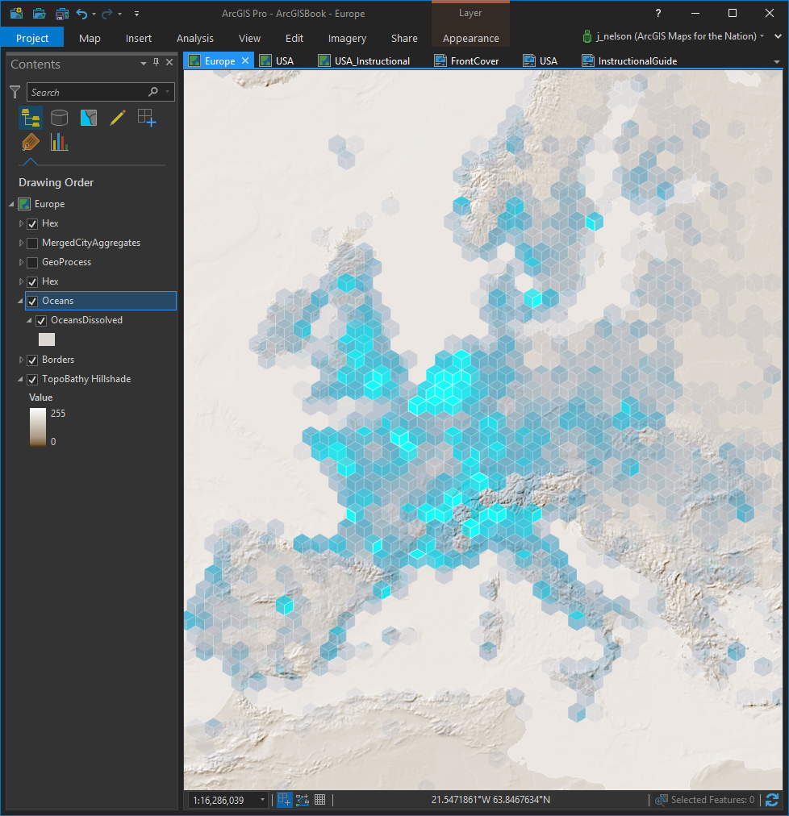
Task: Switch to the Imagery ribbon tab
Action: pyautogui.click(x=347, y=38)
